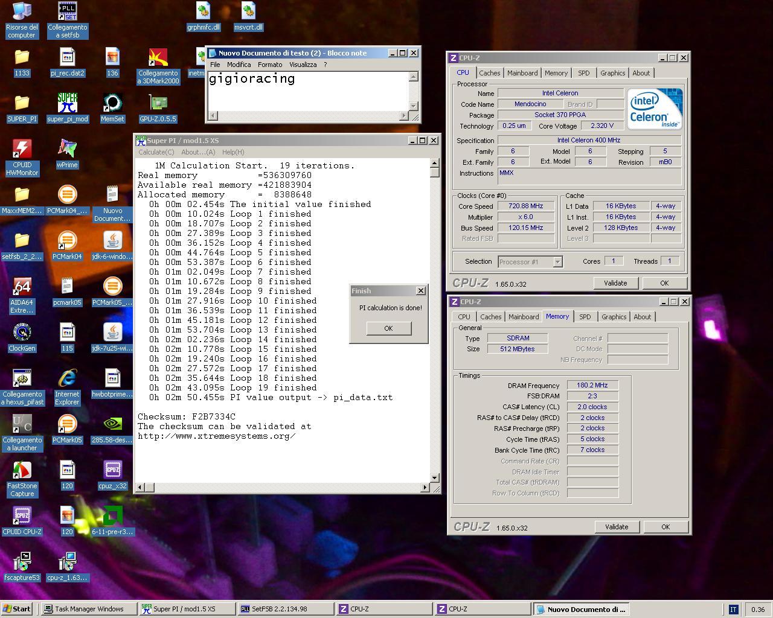Open the Start menu
This screenshot has width=773, height=618.
pos(18,609)
